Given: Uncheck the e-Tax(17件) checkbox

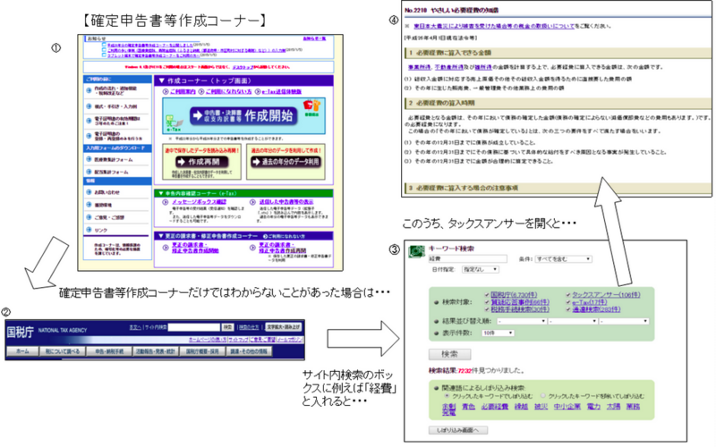Looking at the screenshot, I should point(568,302).
